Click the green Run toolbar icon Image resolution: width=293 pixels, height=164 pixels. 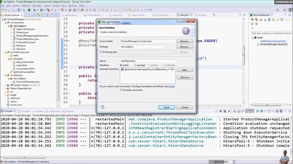(x=41, y=10)
